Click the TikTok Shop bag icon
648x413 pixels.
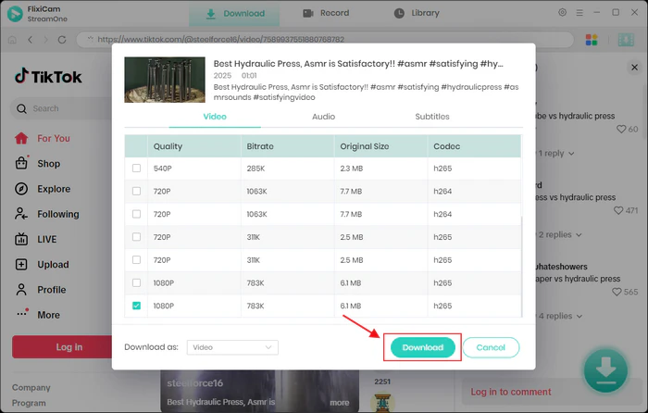tap(21, 164)
